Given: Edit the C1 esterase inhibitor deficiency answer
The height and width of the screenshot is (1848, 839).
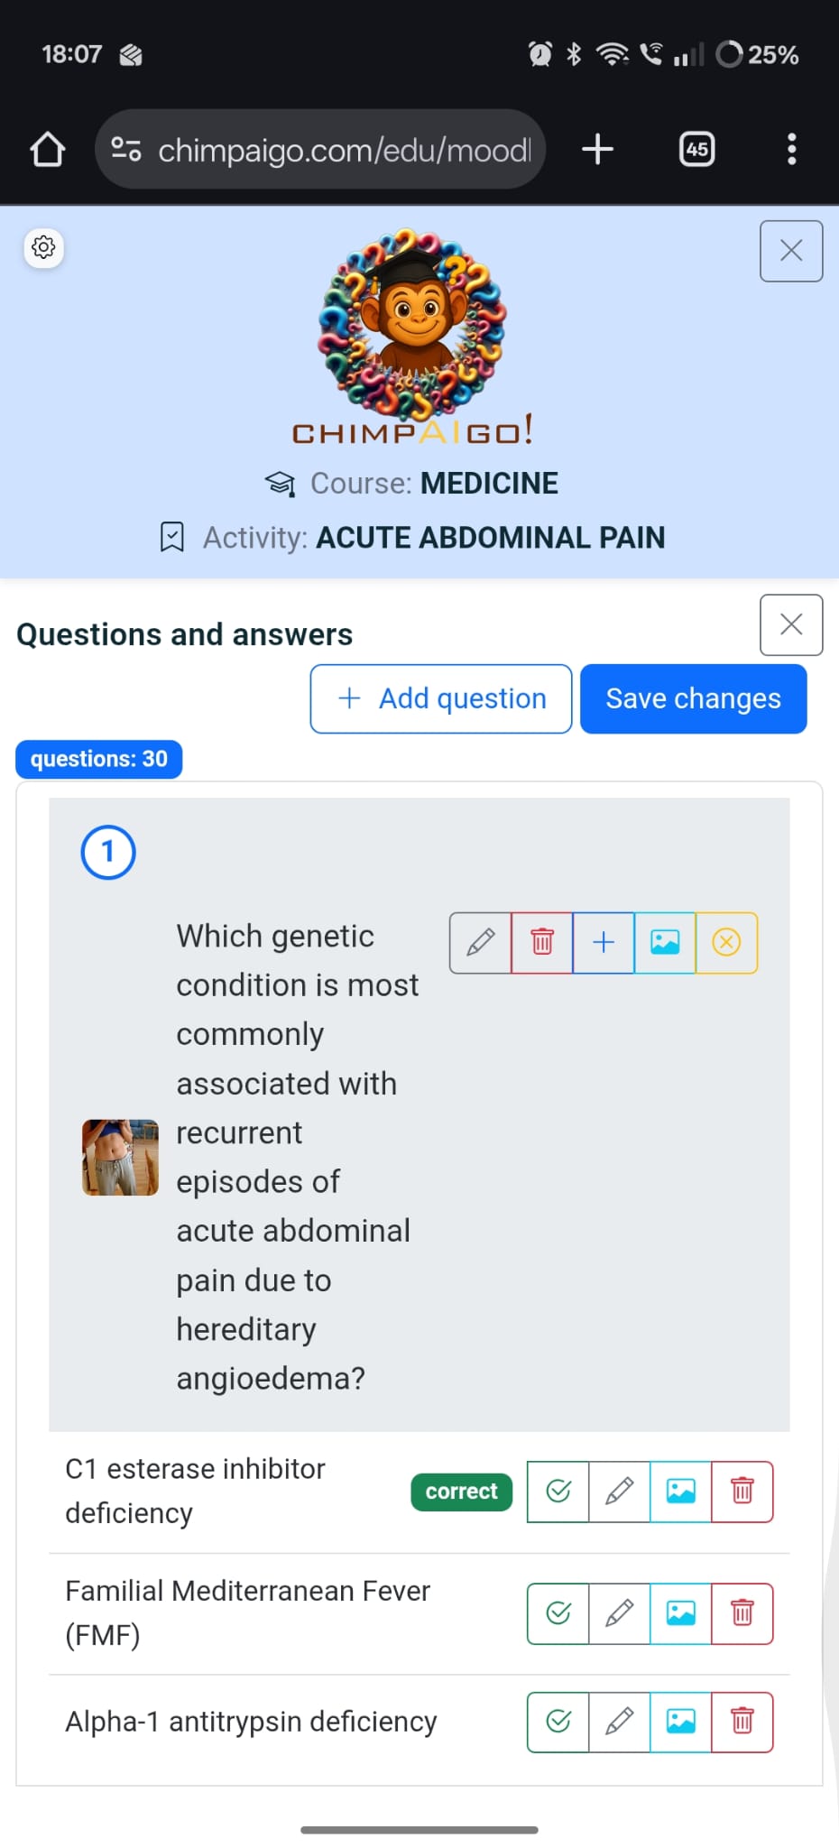Looking at the screenshot, I should [619, 1492].
